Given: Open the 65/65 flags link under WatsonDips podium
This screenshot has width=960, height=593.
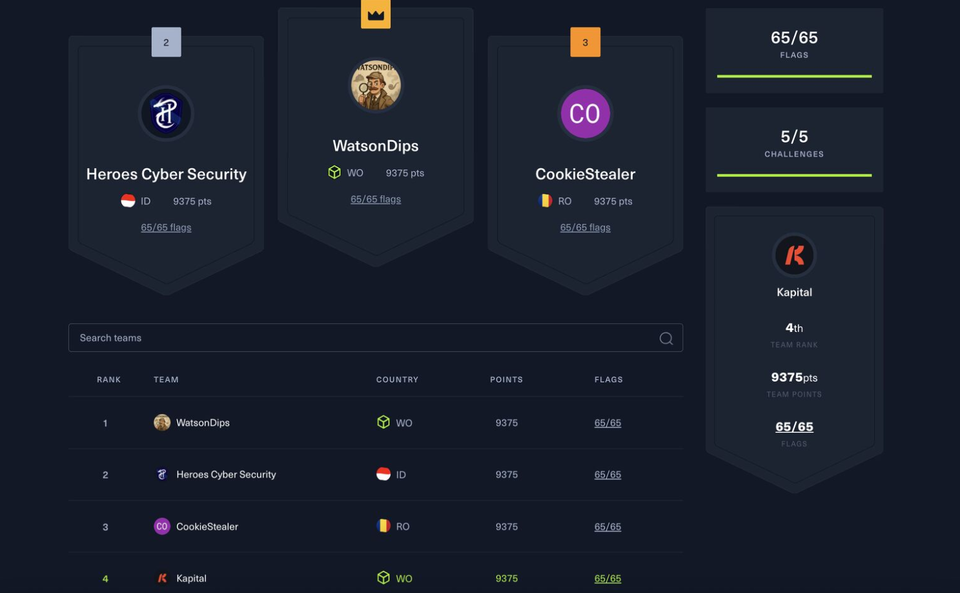Looking at the screenshot, I should coord(376,200).
